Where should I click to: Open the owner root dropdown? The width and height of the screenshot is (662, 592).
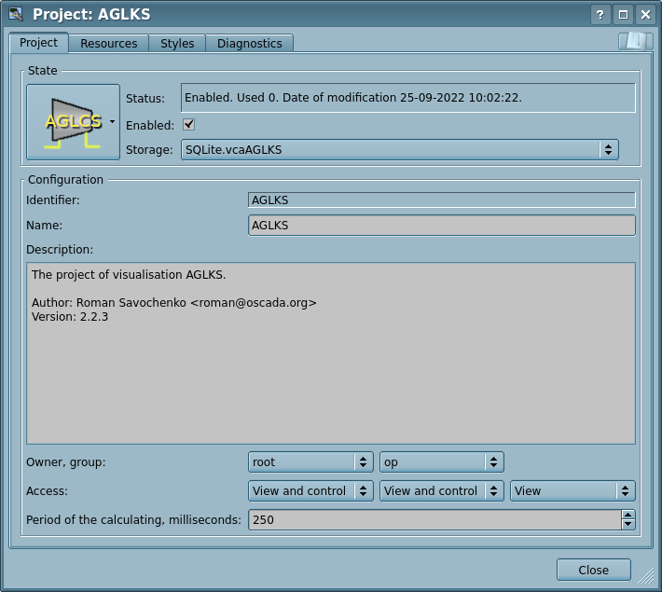(x=311, y=462)
